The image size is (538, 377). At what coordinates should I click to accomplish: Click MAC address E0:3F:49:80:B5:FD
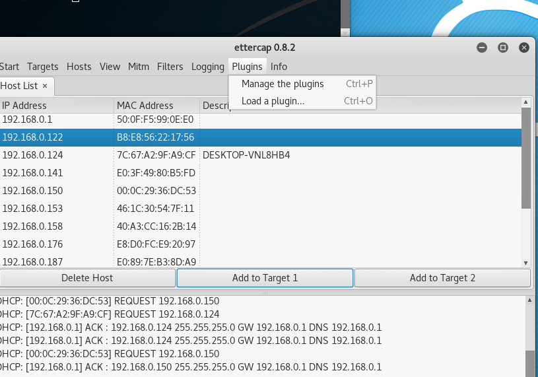156,173
